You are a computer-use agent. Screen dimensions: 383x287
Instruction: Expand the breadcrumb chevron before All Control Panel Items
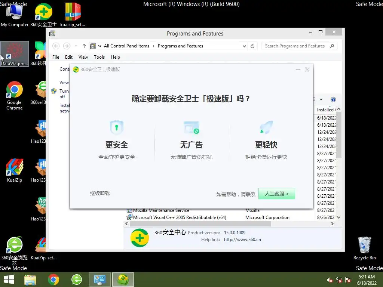tap(99, 46)
